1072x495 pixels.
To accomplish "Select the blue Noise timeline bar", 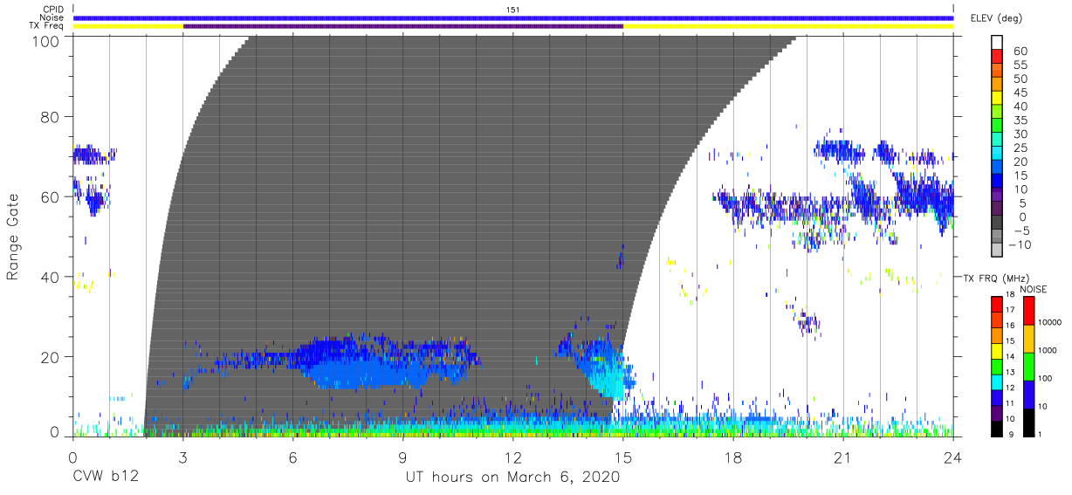I will pyautogui.click(x=513, y=17).
